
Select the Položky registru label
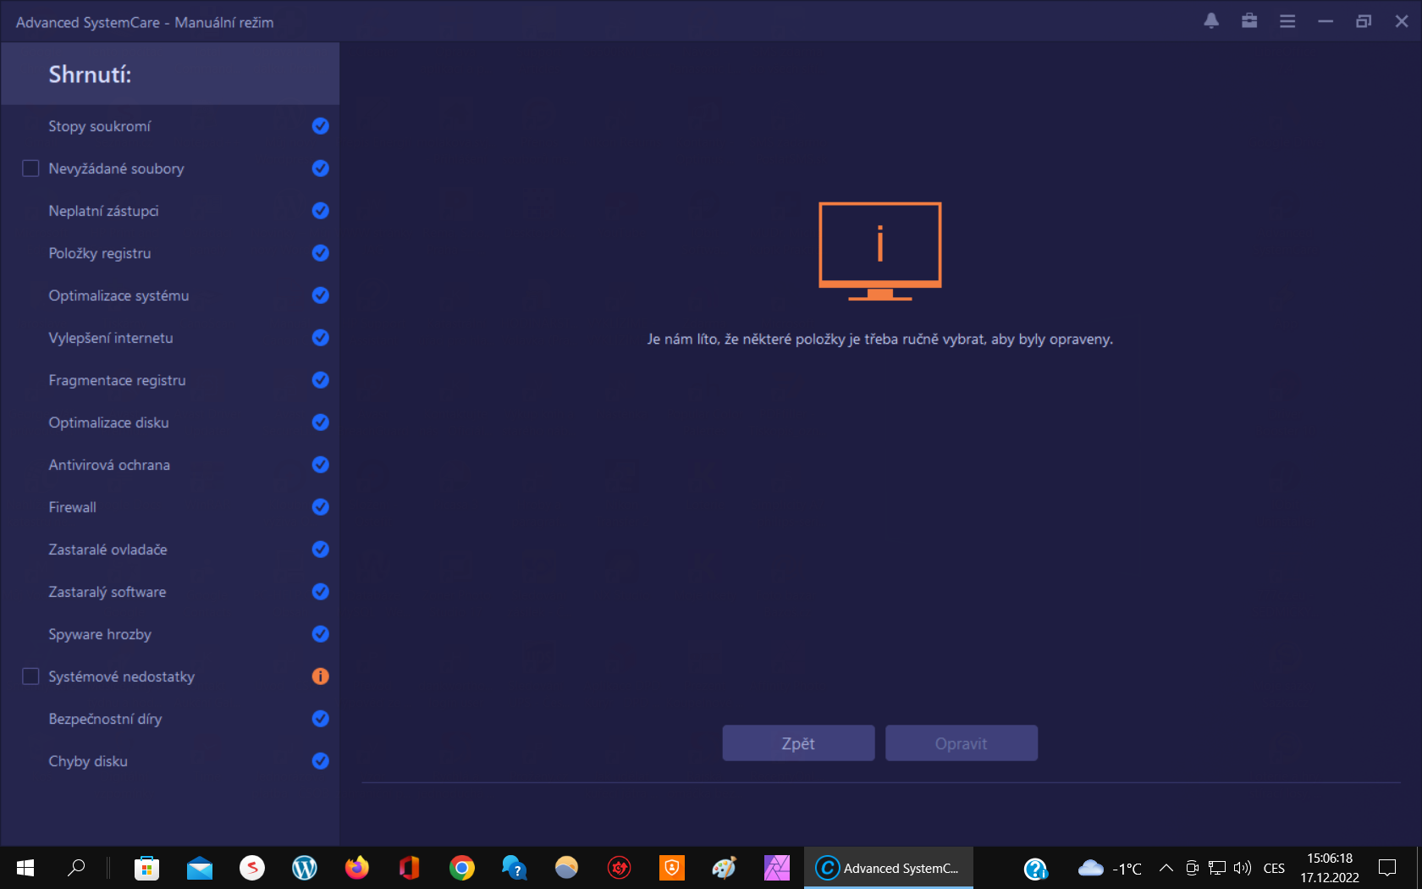100,253
